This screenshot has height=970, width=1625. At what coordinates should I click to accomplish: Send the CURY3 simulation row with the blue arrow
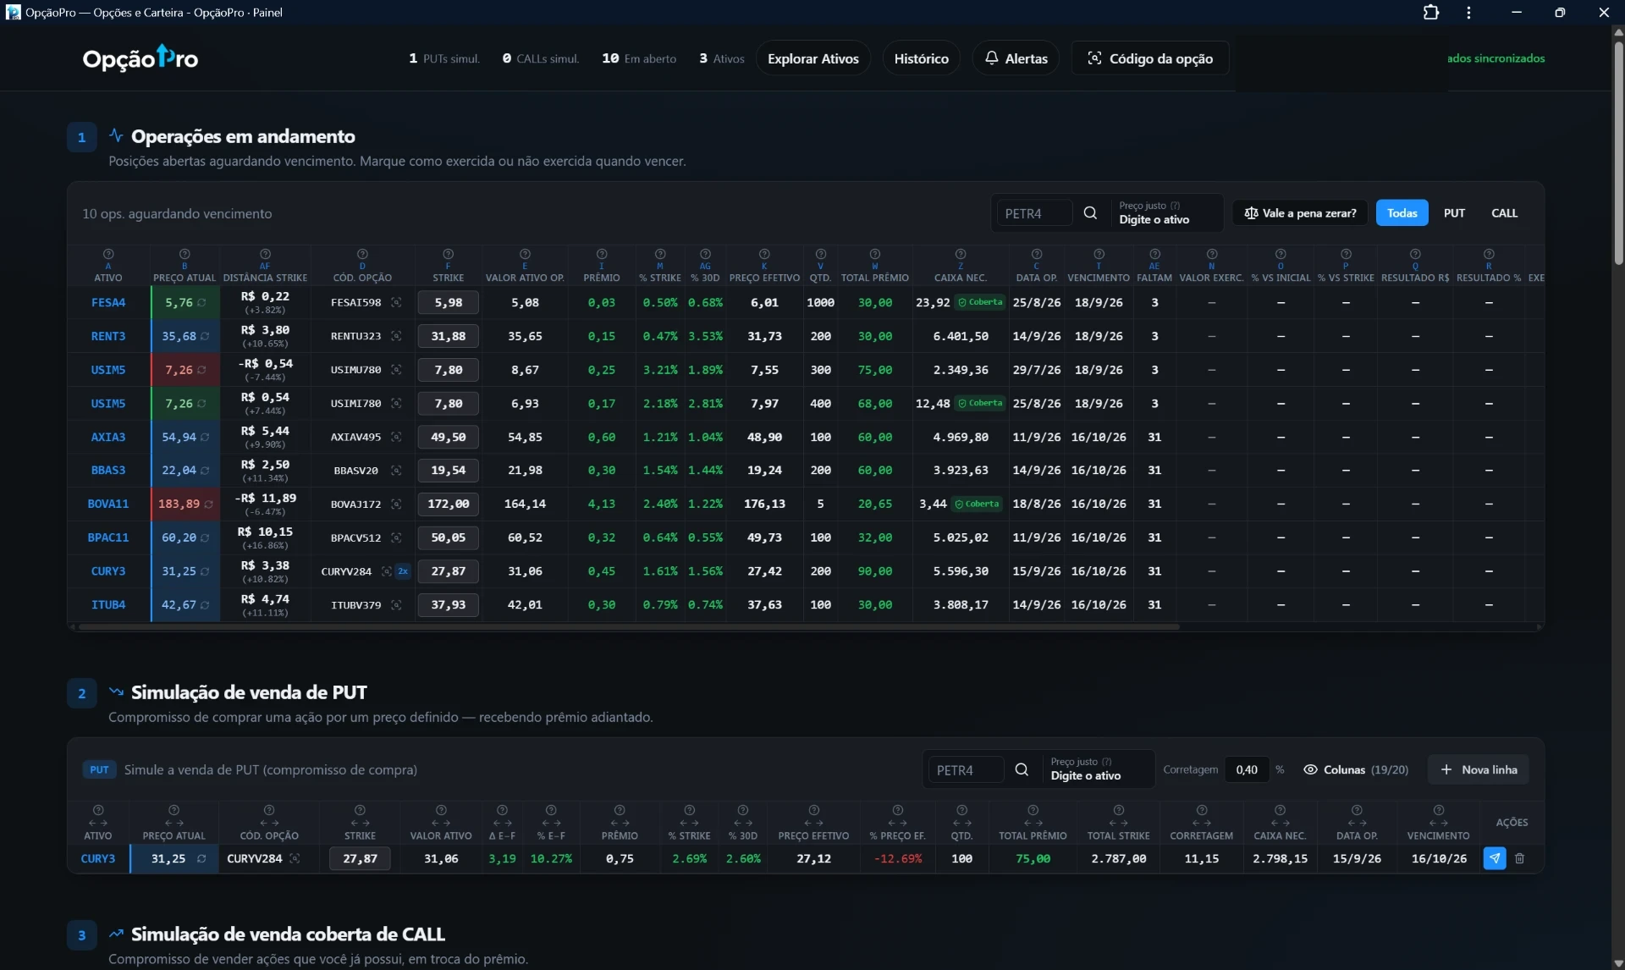point(1495,859)
